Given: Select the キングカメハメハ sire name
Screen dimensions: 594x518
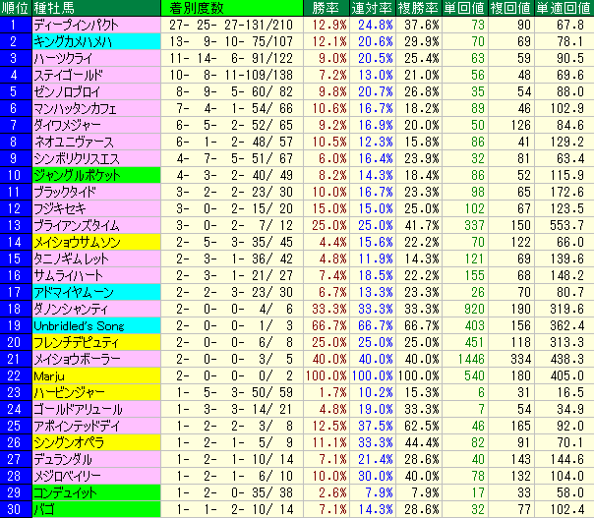Looking at the screenshot, I should pyautogui.click(x=73, y=41).
